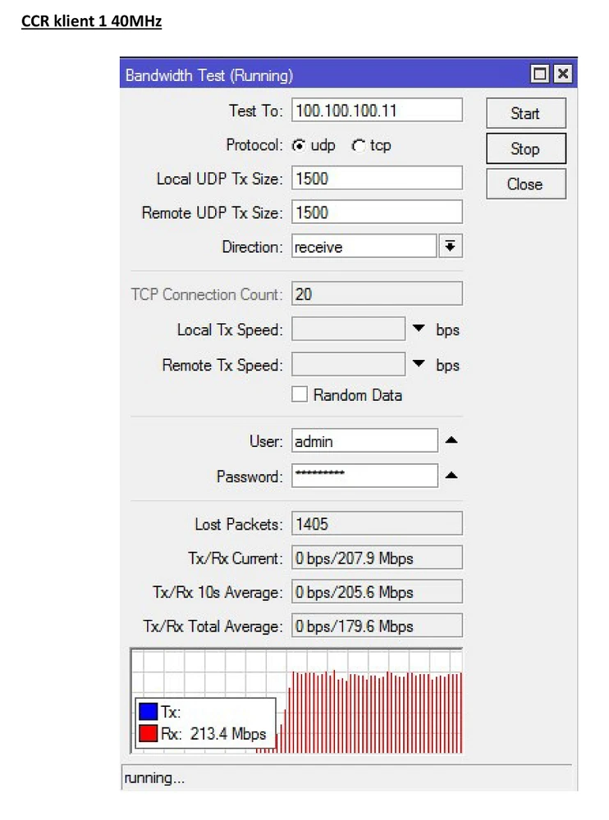The width and height of the screenshot is (609, 820).
Task: Click the Local UDP Tx Size field
Action: coord(376,178)
